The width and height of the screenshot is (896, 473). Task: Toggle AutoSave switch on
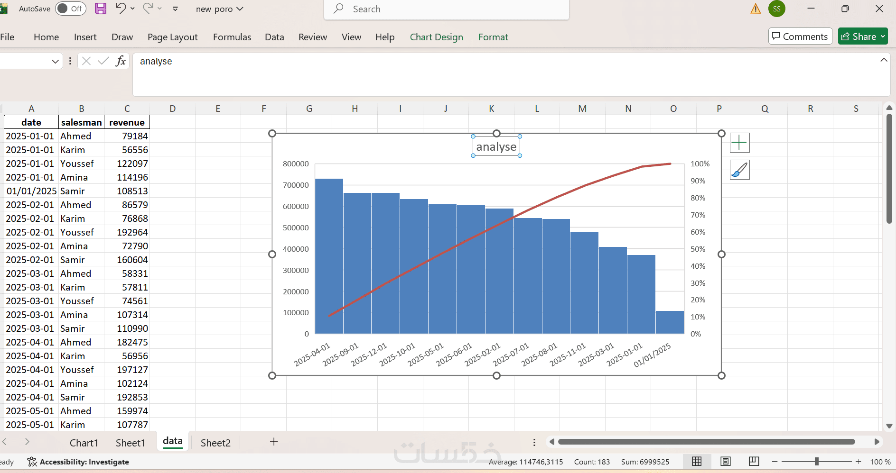pyautogui.click(x=71, y=9)
